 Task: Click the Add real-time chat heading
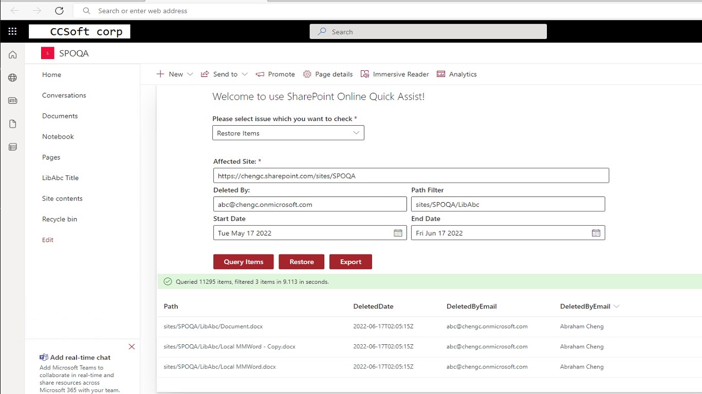(x=81, y=358)
